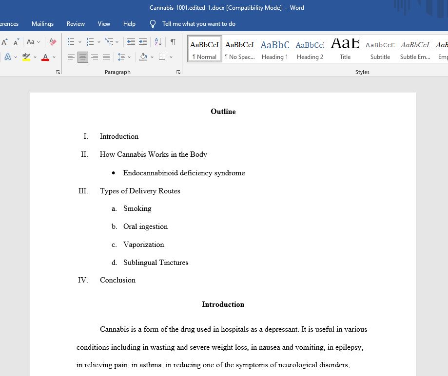
Task: Switch to the View tab
Action: (104, 24)
